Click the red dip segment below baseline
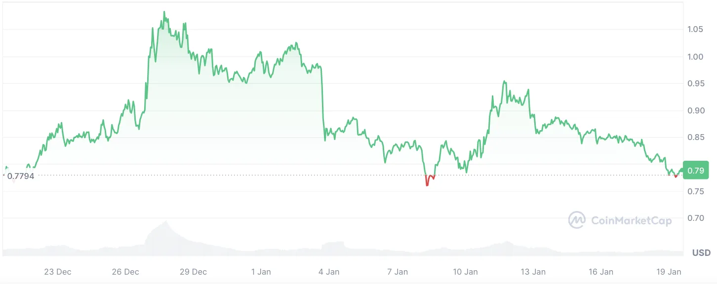Screen dimensions: 717x284 pyautogui.click(x=429, y=180)
